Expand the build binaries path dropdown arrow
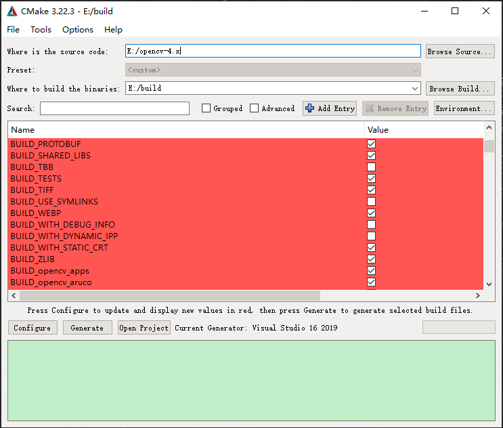Screen dimensions: 503x428 (415, 88)
